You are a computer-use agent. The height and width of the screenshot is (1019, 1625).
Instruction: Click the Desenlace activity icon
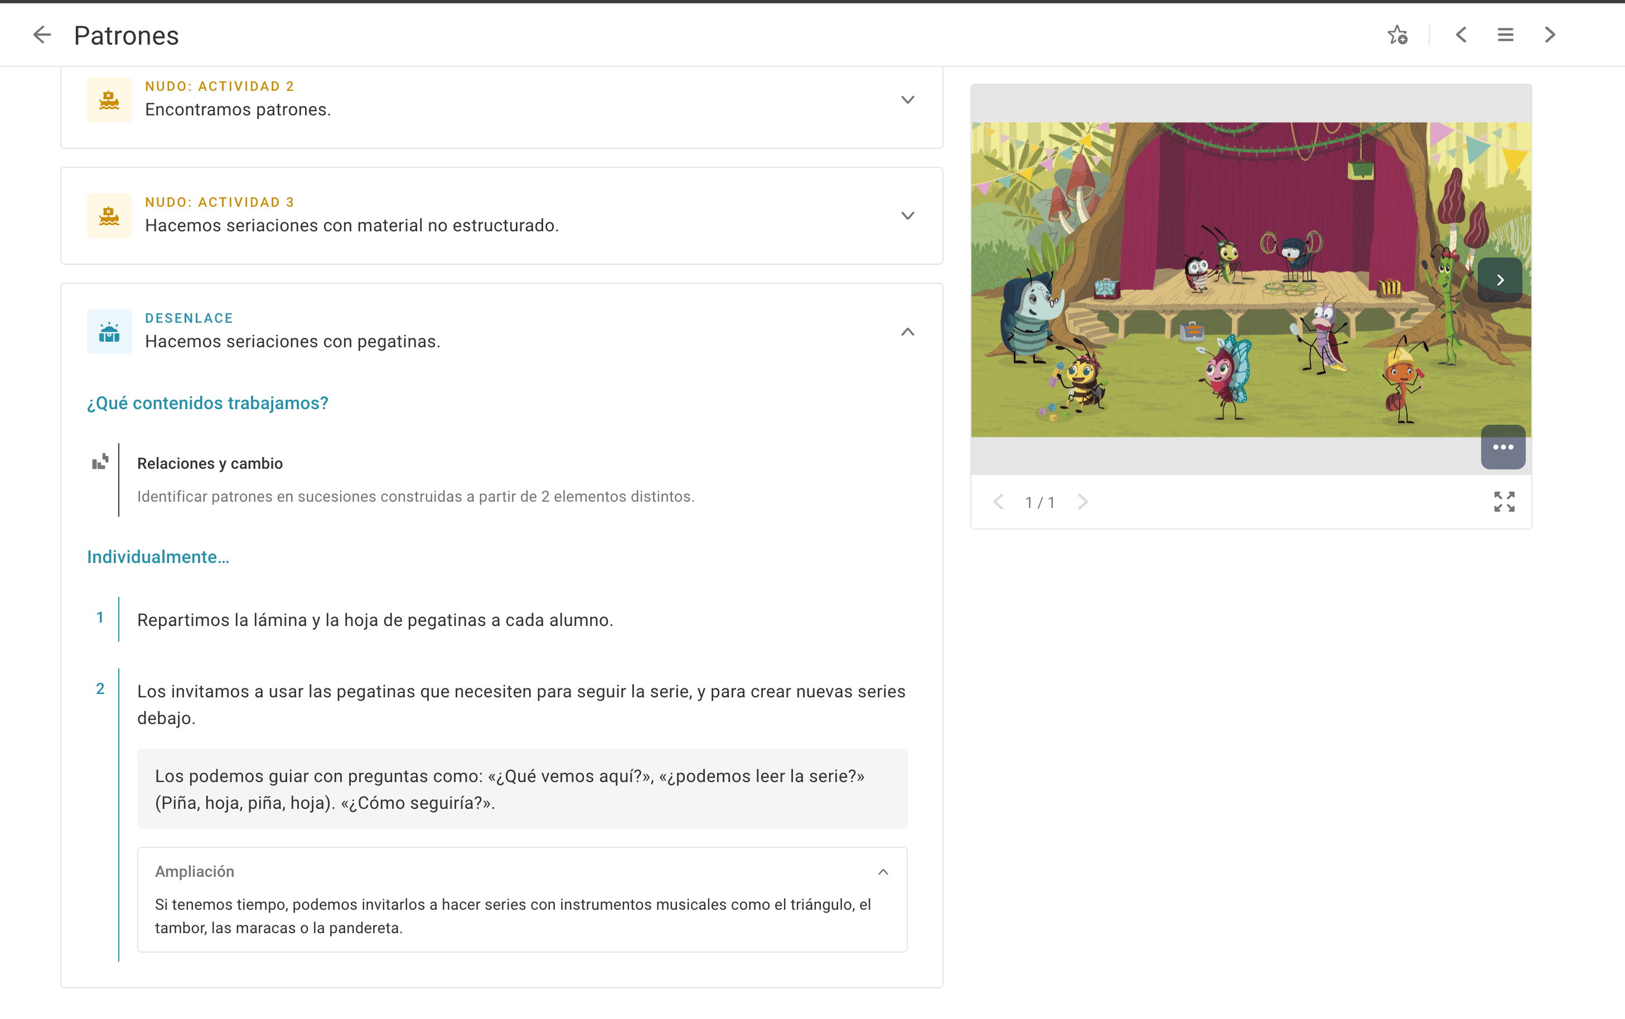109,332
